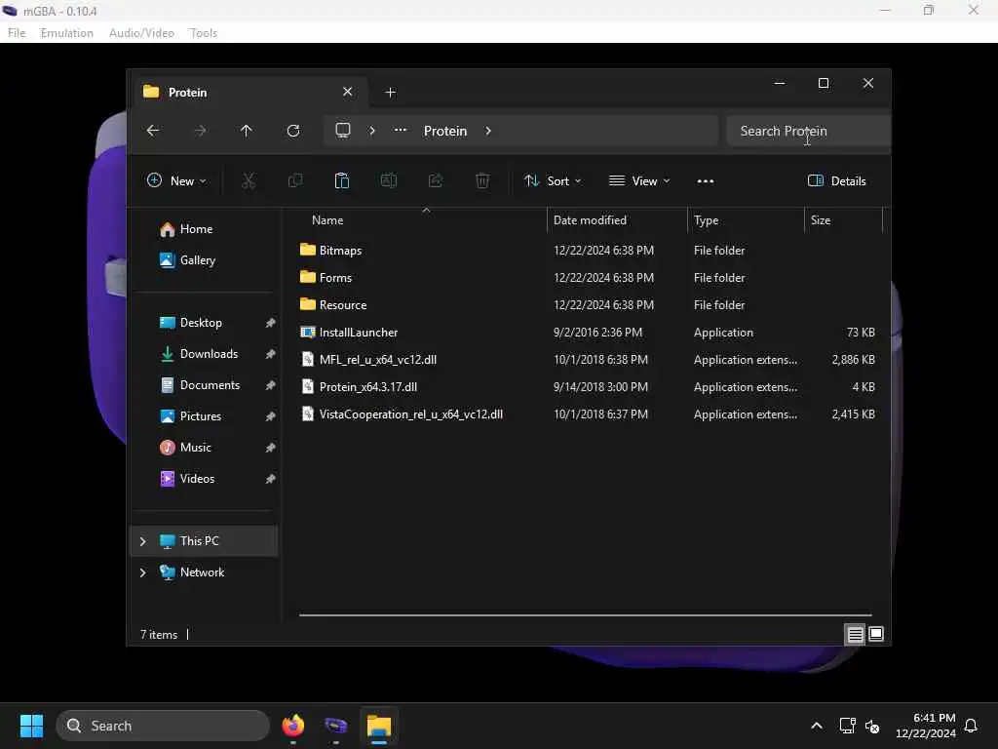
Task: Open the notification bell
Action: (x=971, y=726)
